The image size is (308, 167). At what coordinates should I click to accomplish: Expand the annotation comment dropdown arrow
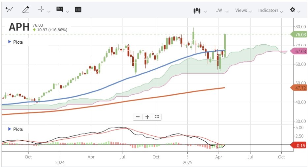(67, 12)
